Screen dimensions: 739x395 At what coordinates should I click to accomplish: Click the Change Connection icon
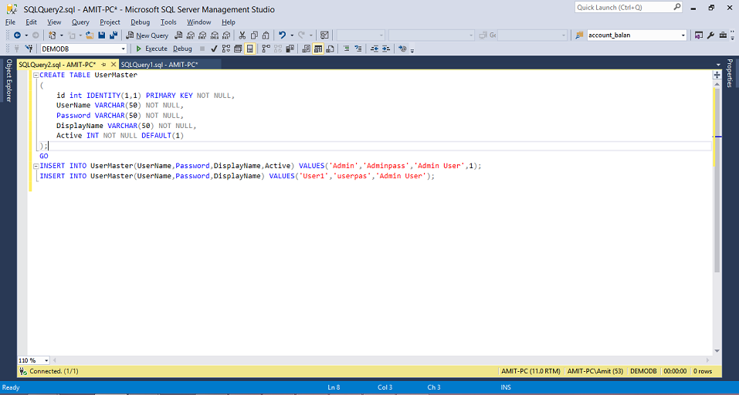[29, 49]
